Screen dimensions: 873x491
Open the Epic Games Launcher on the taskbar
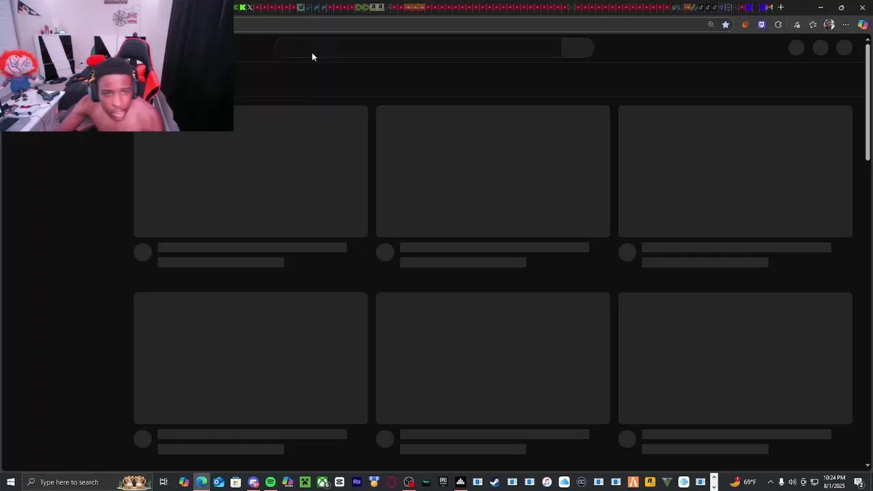[443, 482]
